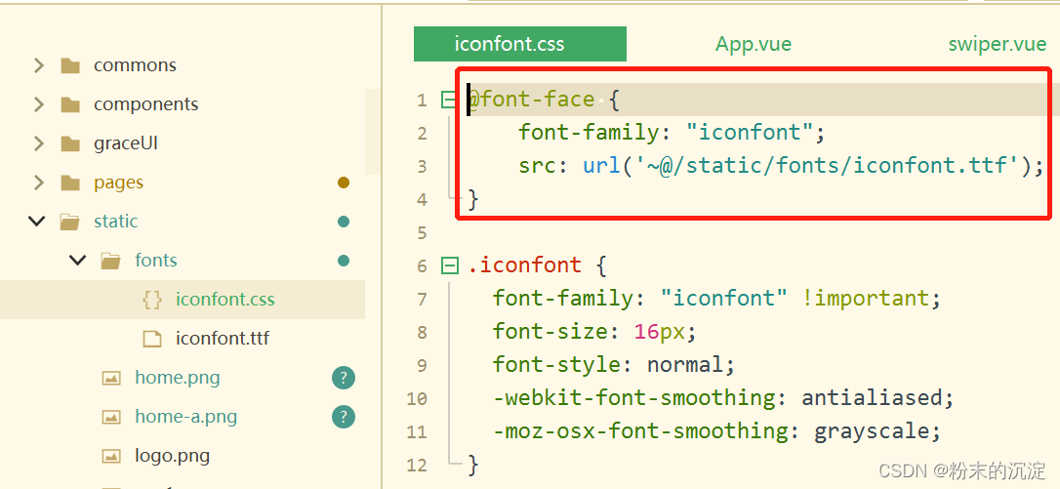The width and height of the screenshot is (1060, 489).
Task: Open home-a.png in the file tree
Action: 185,417
